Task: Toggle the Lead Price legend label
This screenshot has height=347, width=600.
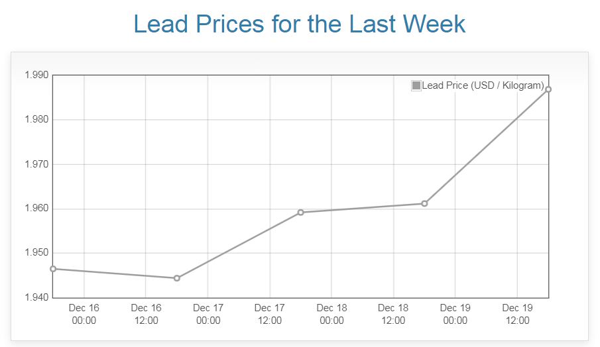Action: pyautogui.click(x=483, y=85)
